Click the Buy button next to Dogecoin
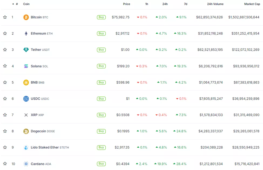The image size is (263, 170). tap(101, 131)
